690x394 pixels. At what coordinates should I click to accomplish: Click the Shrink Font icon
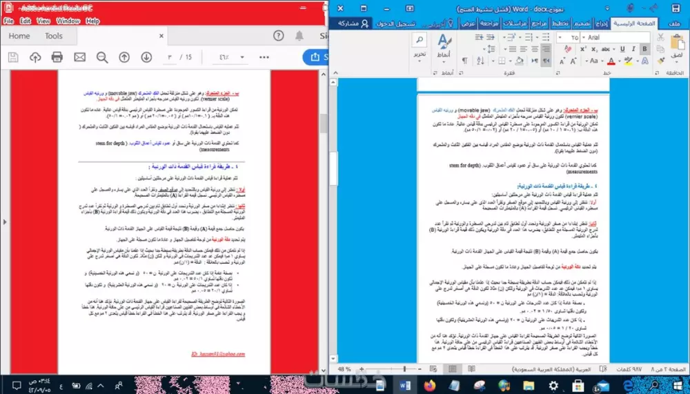pyautogui.click(x=562, y=61)
